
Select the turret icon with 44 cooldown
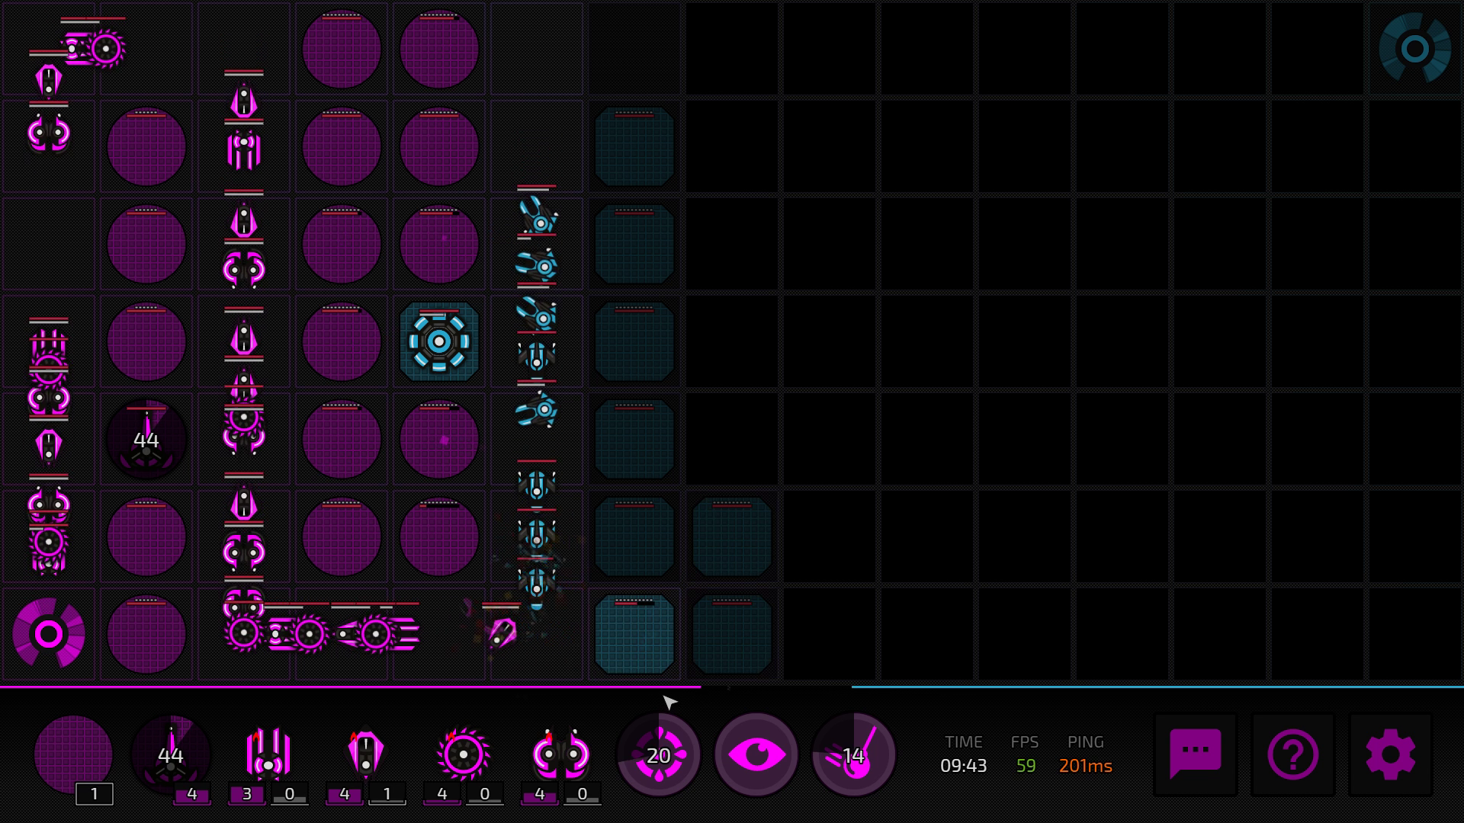click(171, 754)
